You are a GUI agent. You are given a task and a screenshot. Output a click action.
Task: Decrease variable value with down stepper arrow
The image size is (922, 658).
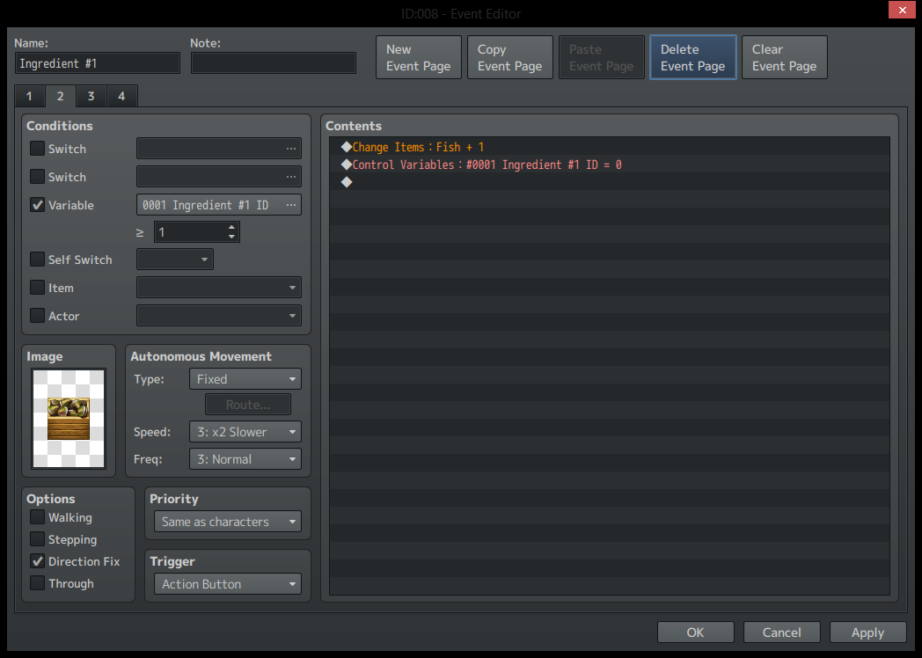coord(231,237)
